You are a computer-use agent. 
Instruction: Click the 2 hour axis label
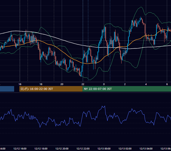click(x=125, y=84)
